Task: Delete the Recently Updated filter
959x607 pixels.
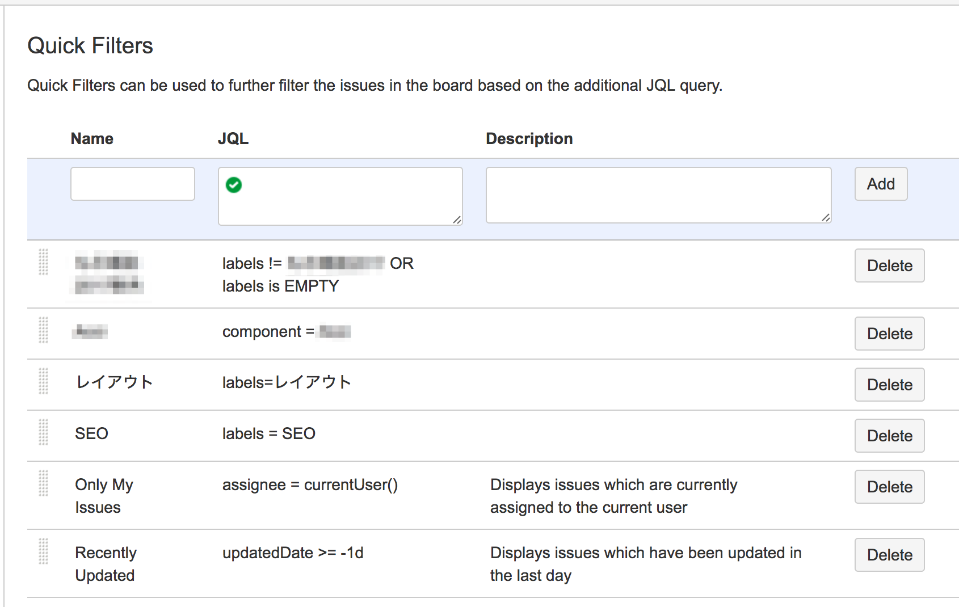Action: tap(889, 555)
